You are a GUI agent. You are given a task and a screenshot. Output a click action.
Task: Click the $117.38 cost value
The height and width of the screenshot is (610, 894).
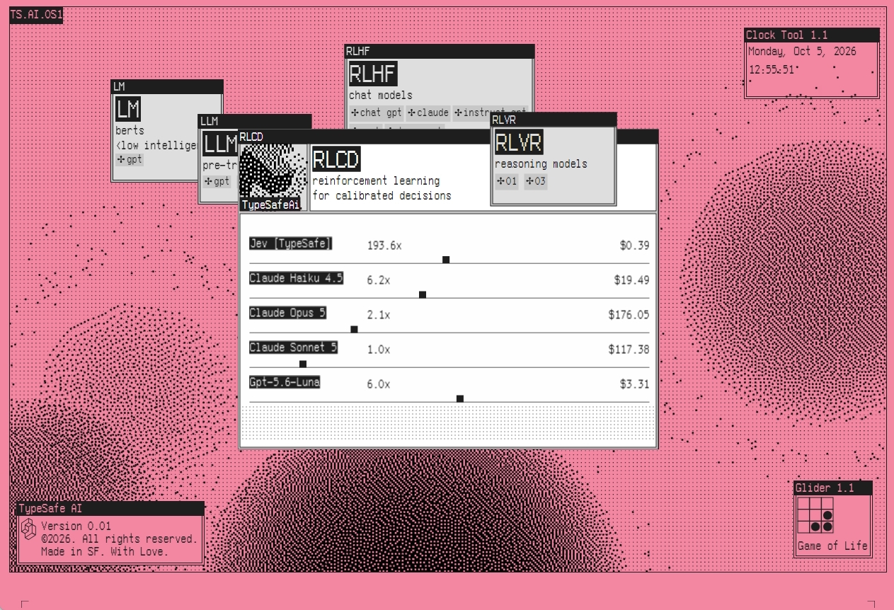coord(629,350)
